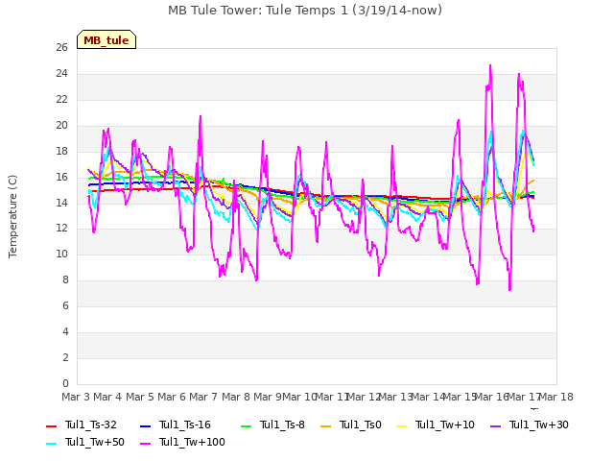Click the Temperature (C) axis label
Viewport: 614px width, 461px height.
coord(12,216)
